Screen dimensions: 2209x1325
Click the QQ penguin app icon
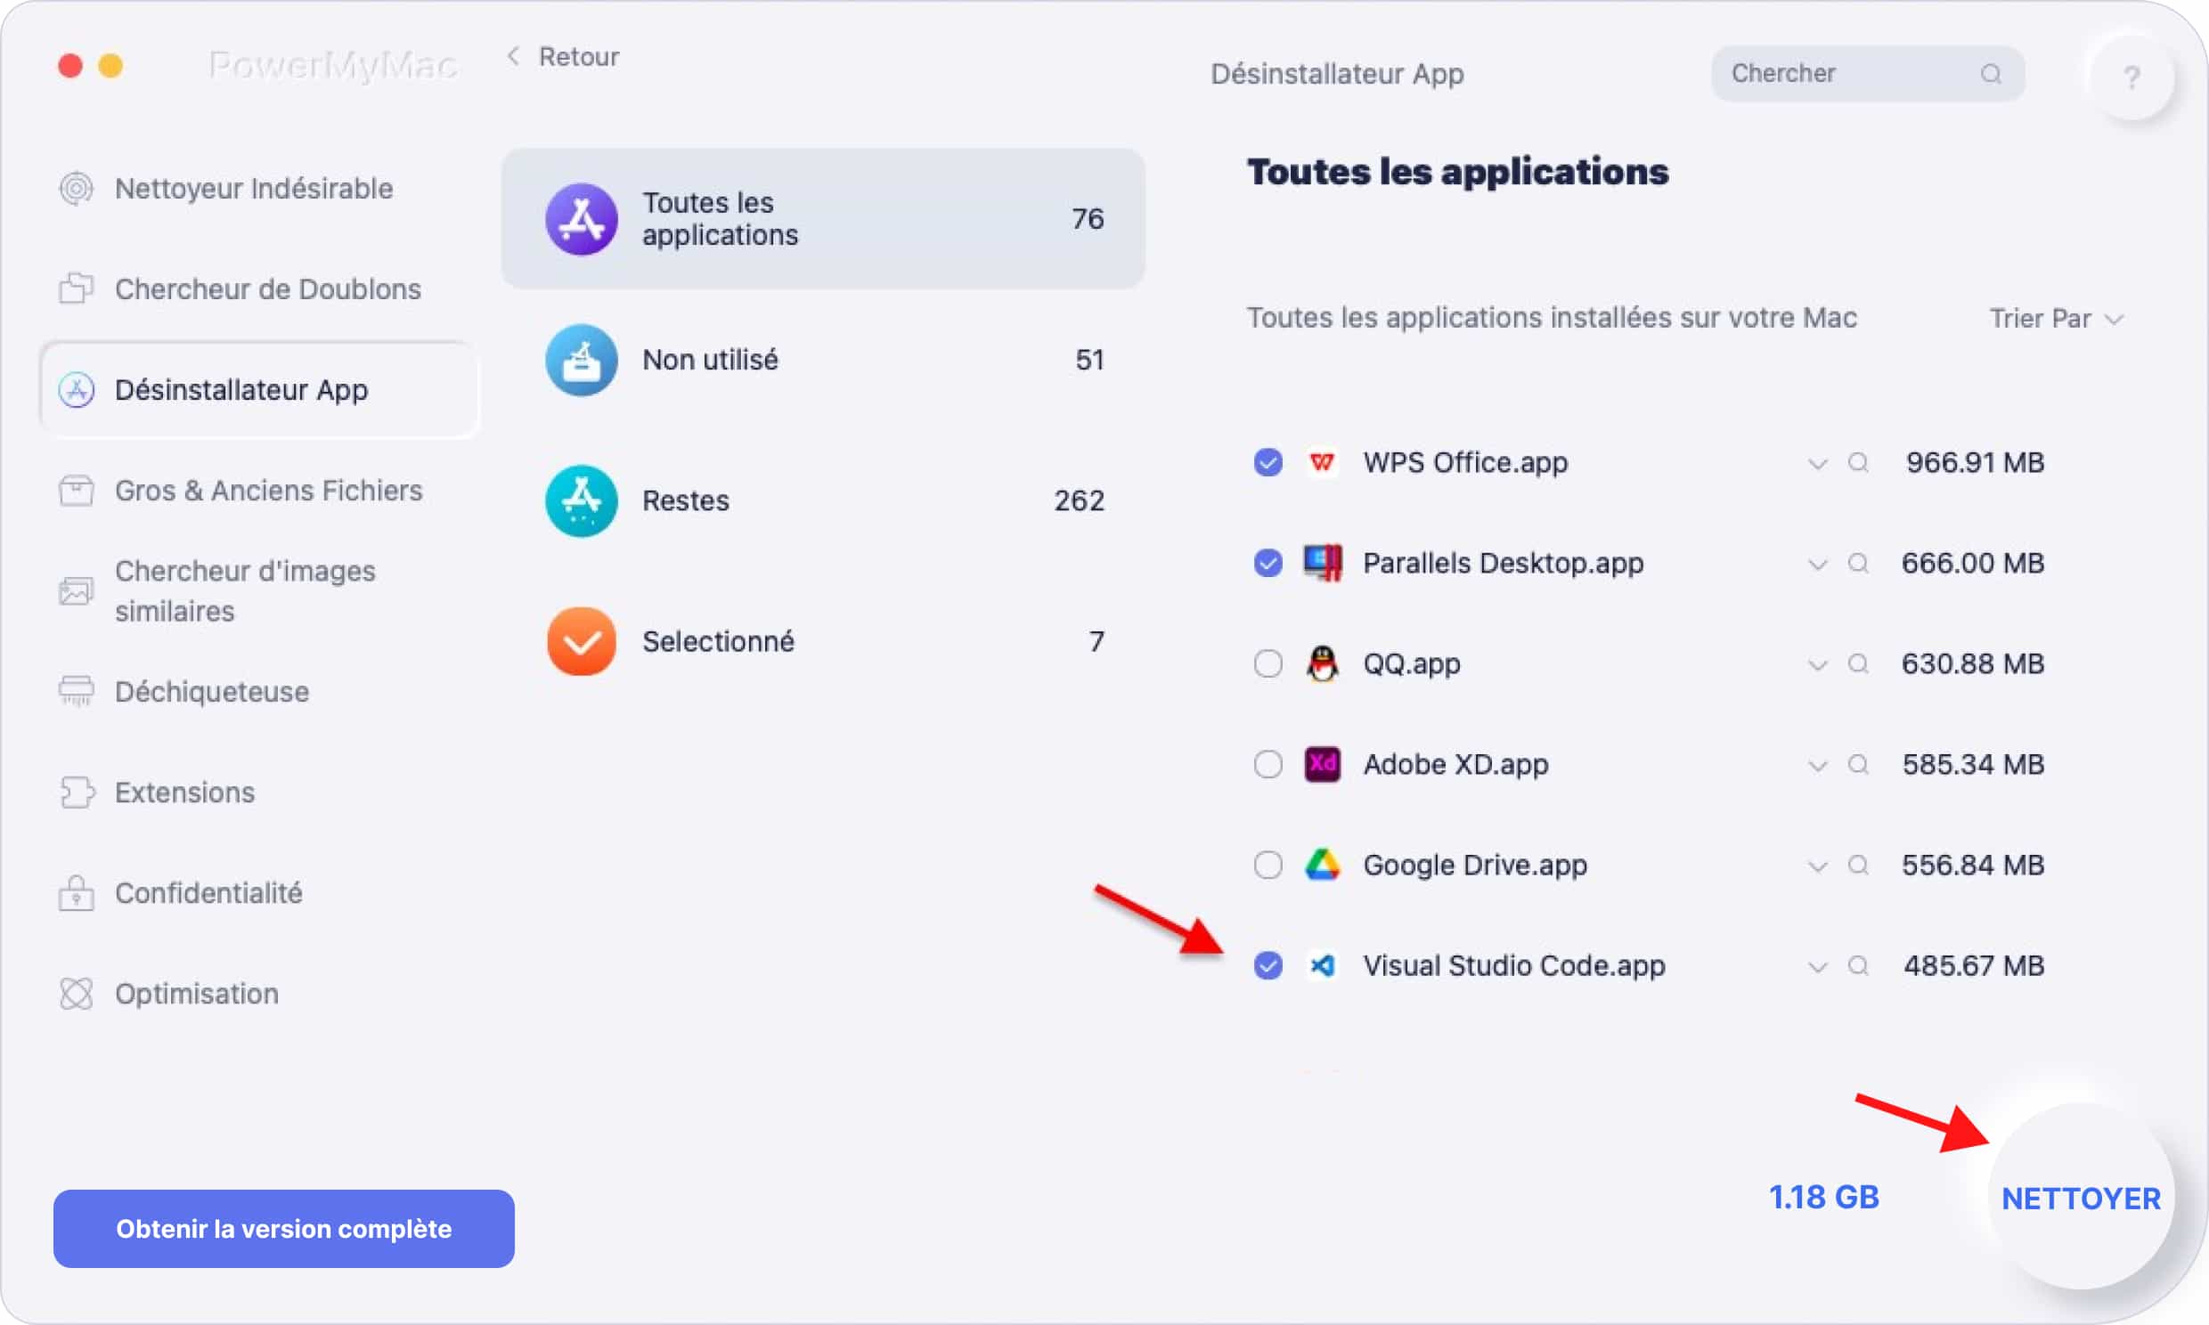1323,664
